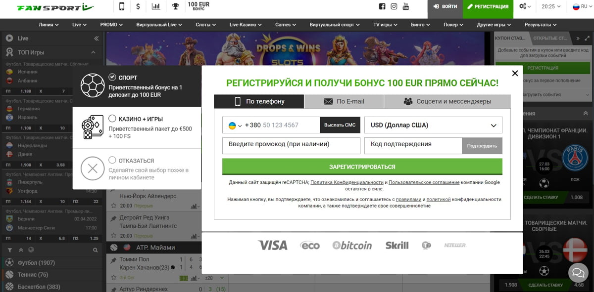Switch to Соцсети и мессенджеры tab

(x=447, y=101)
